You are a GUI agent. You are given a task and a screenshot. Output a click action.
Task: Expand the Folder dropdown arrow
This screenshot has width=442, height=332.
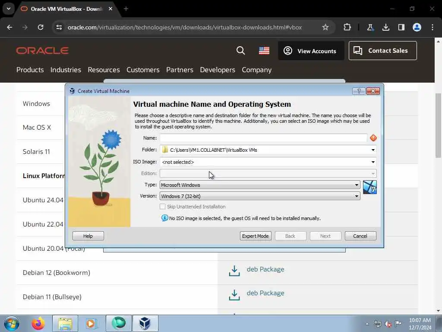(x=373, y=150)
